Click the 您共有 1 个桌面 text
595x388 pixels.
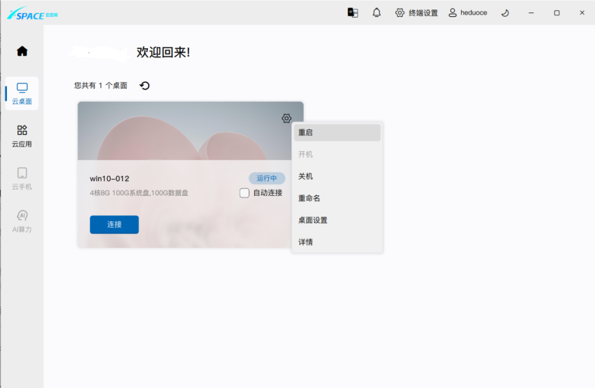[x=101, y=86]
